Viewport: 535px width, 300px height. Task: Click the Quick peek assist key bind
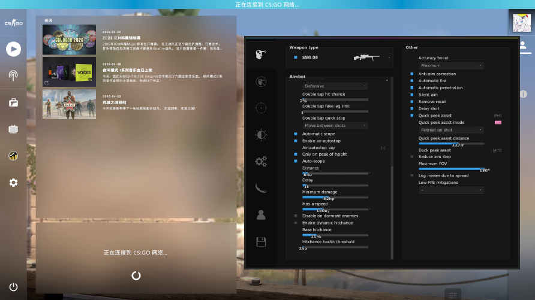coord(497,116)
